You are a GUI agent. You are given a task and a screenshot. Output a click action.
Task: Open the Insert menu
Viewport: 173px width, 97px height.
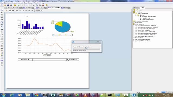coord(14,3)
